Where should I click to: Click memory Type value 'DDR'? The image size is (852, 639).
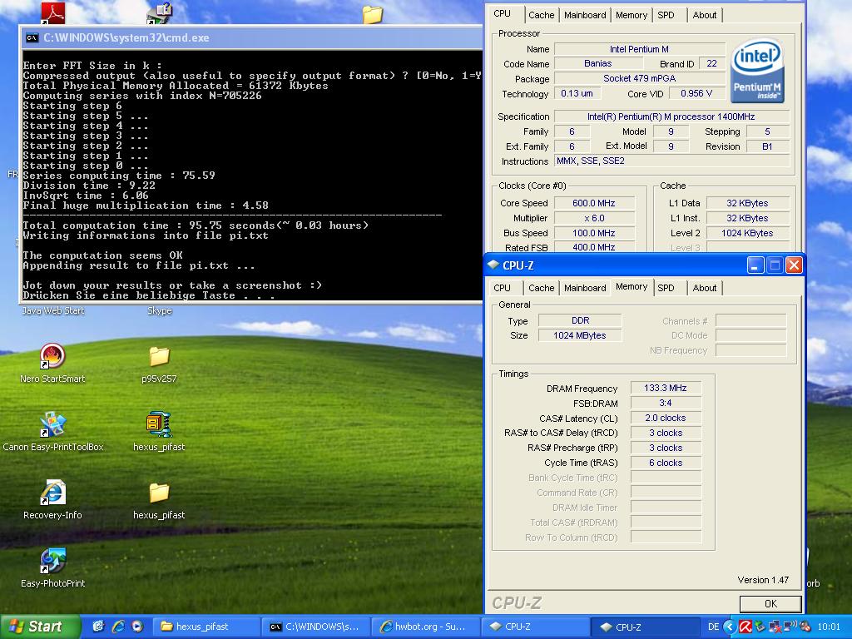580,320
